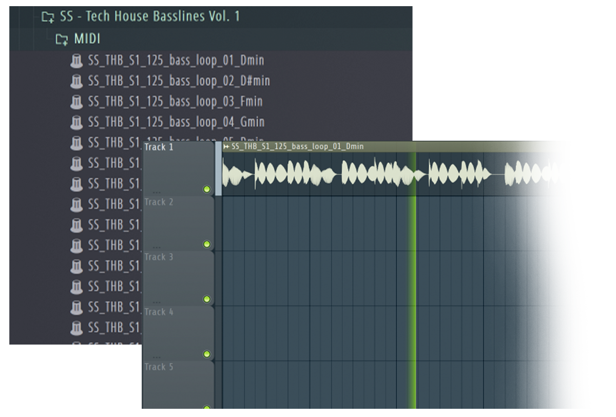
Task: Click the folder icon next to MIDI
Action: [x=62, y=40]
